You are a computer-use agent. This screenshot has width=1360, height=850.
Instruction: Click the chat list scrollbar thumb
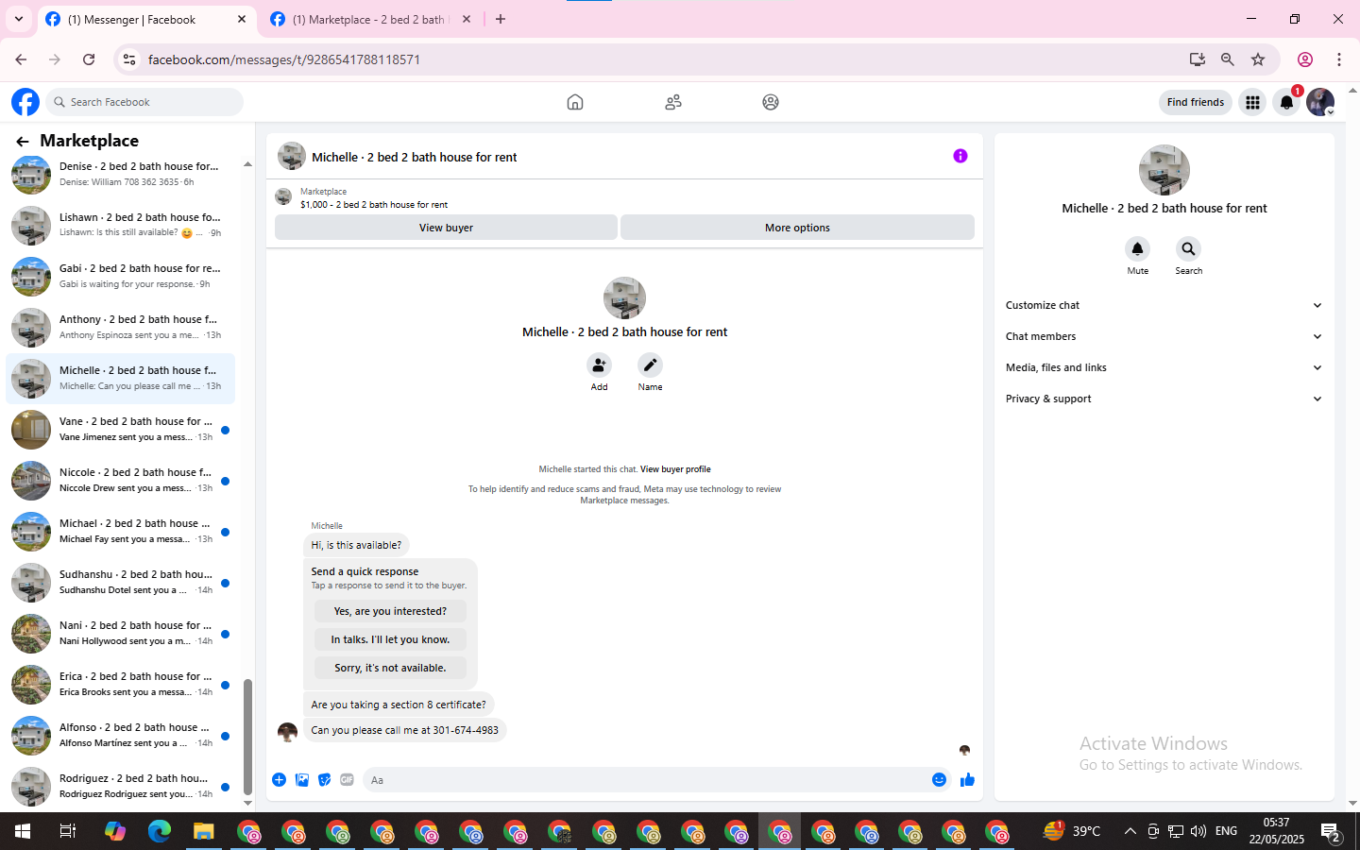coord(247,737)
